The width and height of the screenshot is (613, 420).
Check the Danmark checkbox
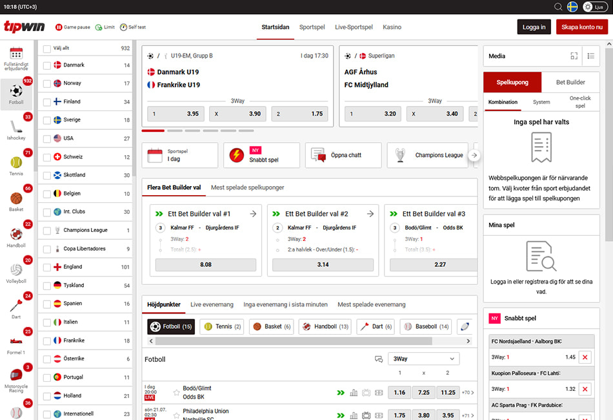click(47, 65)
